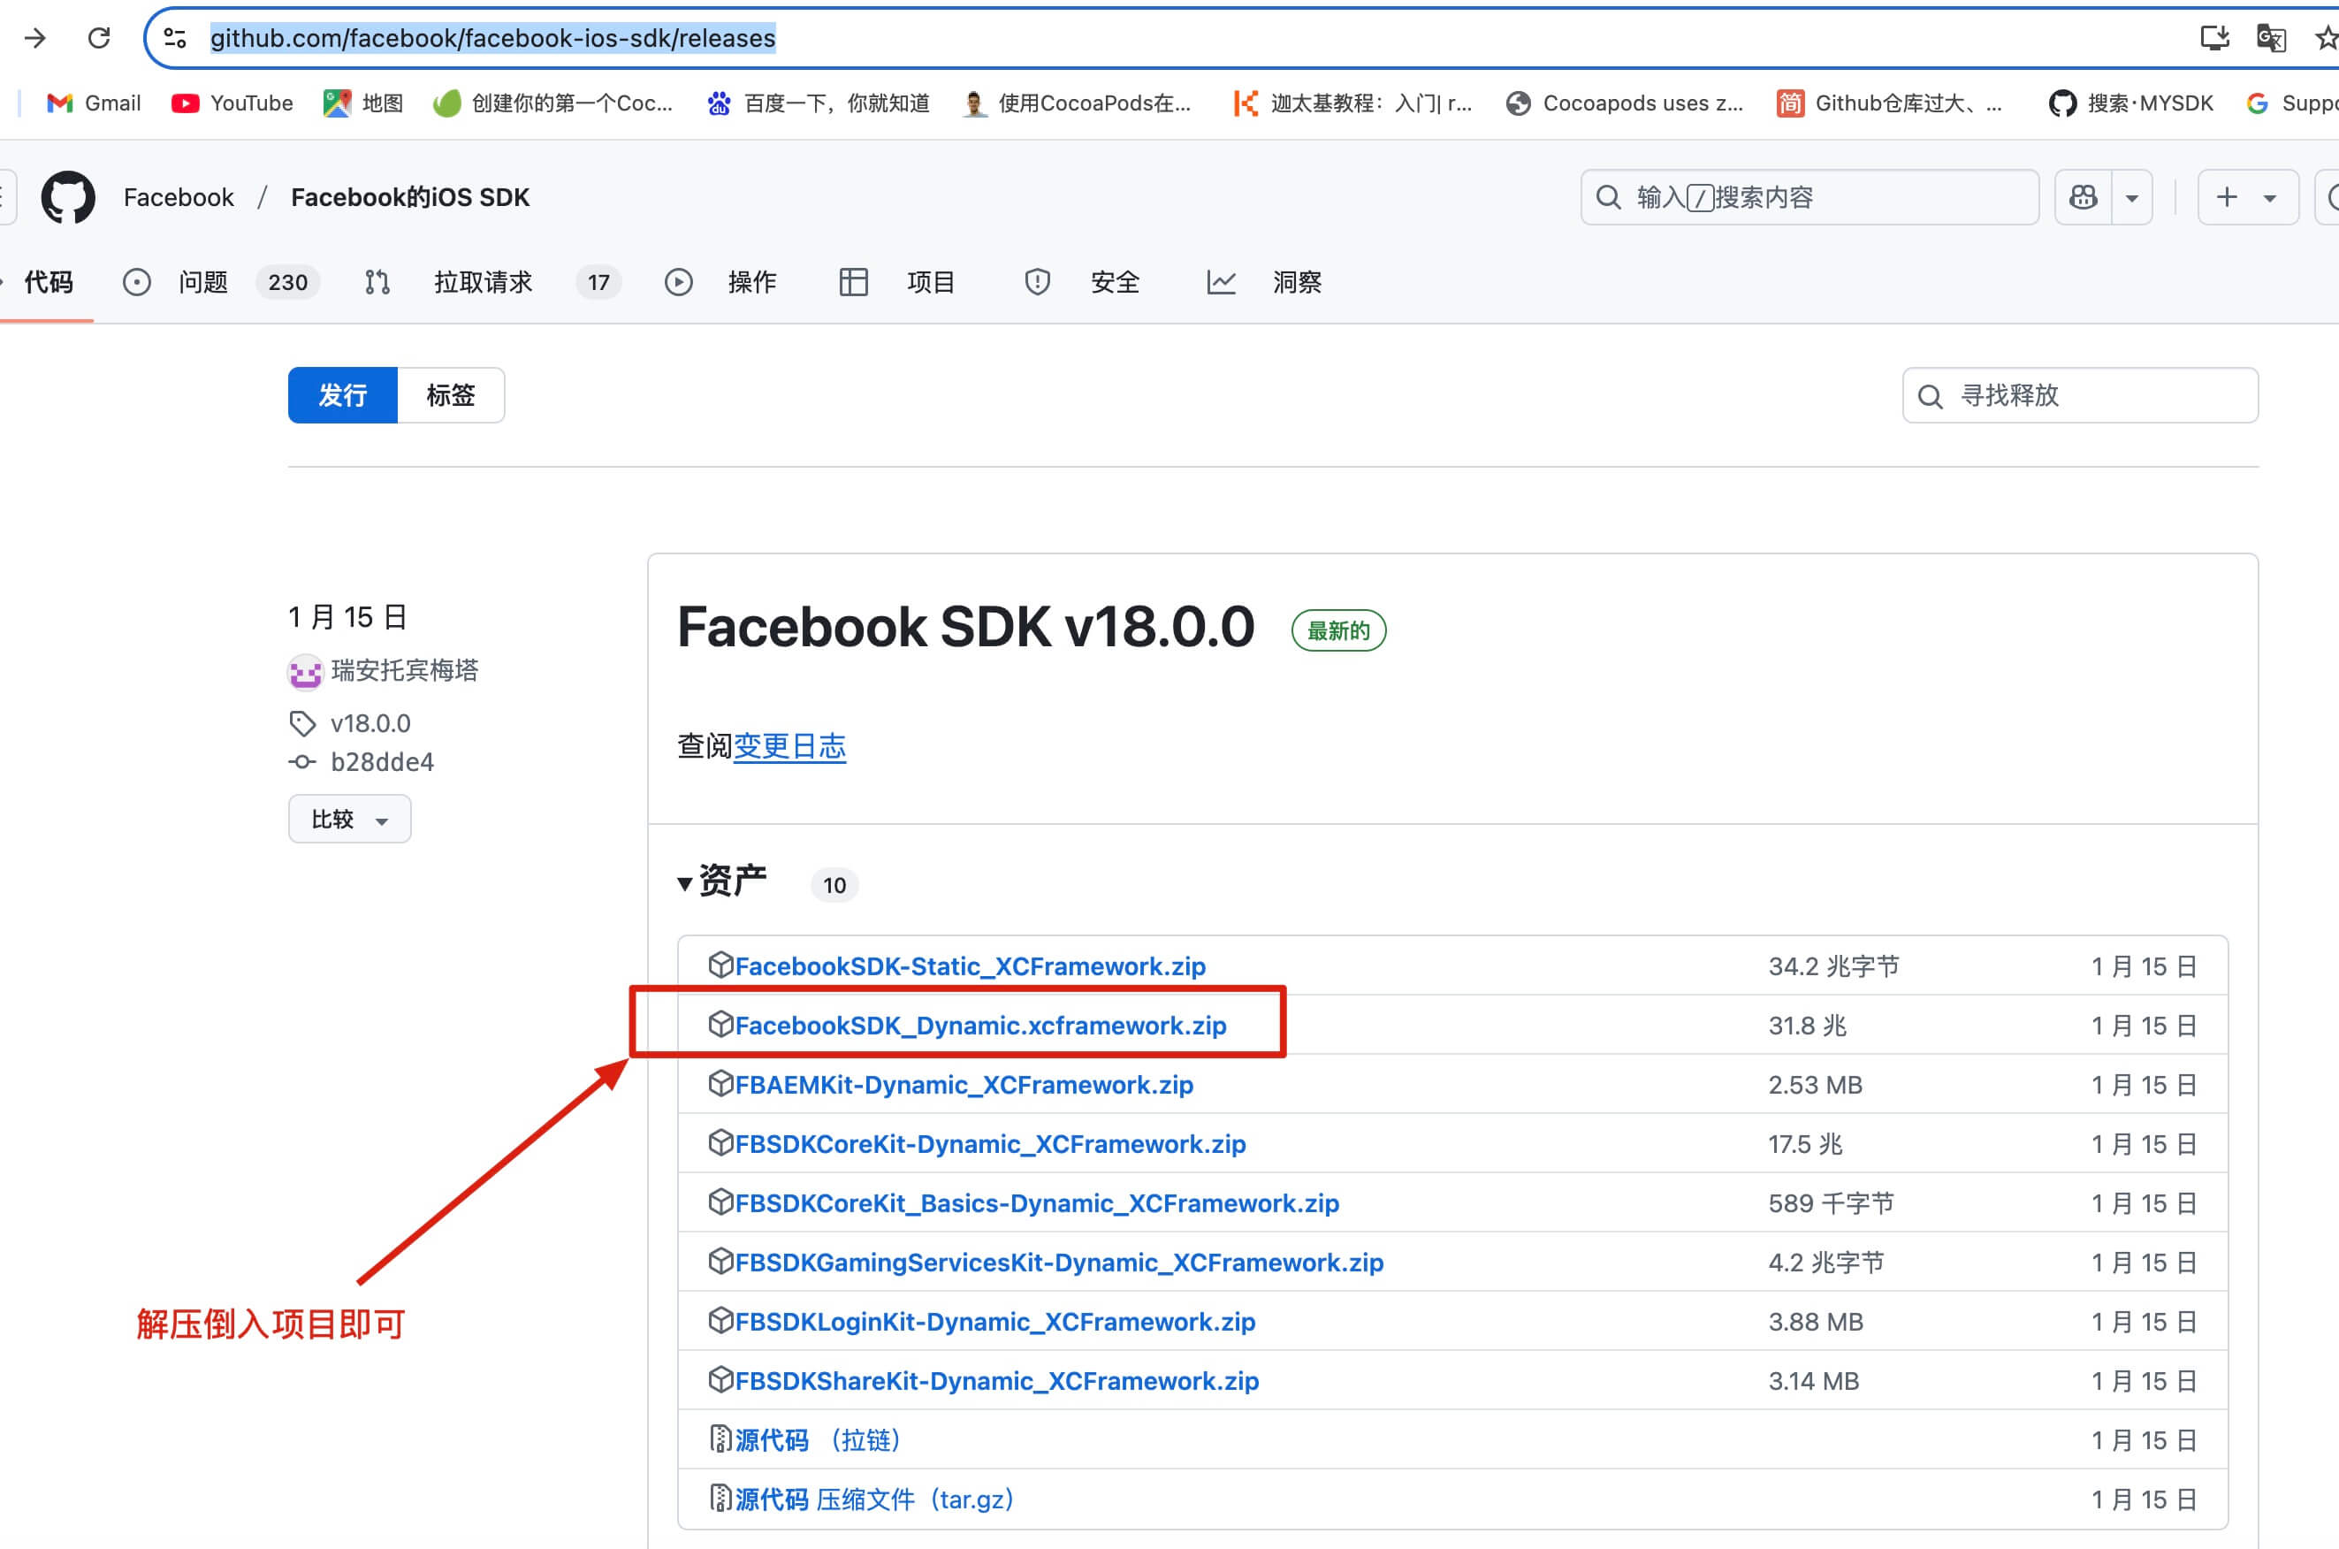Viewport: 2339px width, 1549px height.
Task: Click the v18.0.0 tag link
Action: [370, 724]
